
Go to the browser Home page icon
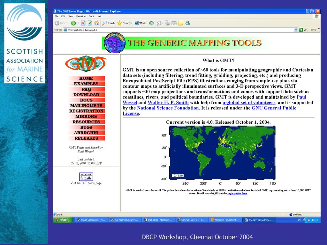coord(96,23)
